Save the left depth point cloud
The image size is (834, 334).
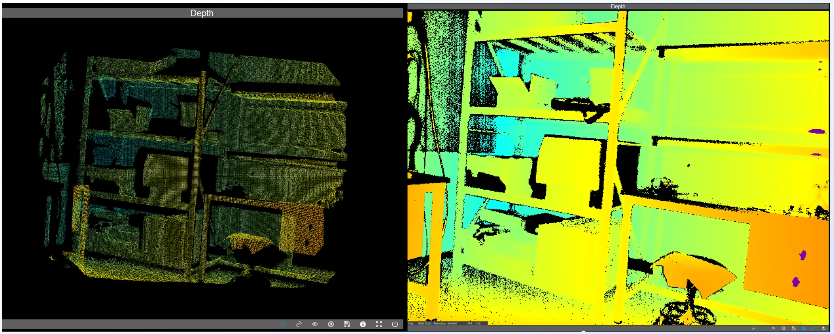[x=347, y=324]
